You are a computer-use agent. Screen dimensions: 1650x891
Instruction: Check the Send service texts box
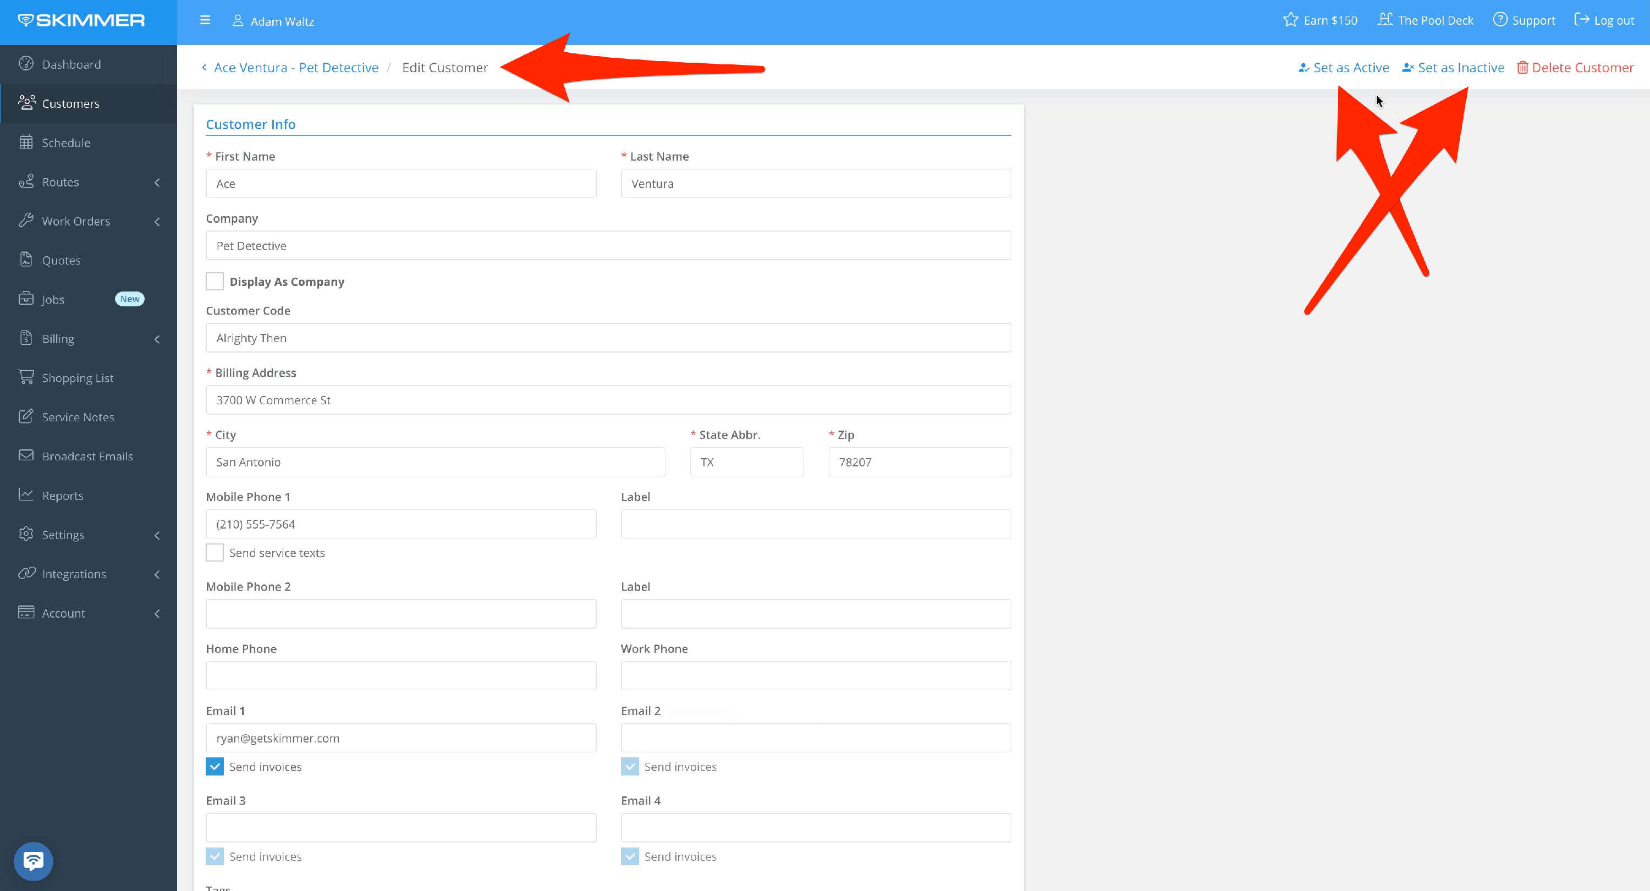tap(215, 552)
